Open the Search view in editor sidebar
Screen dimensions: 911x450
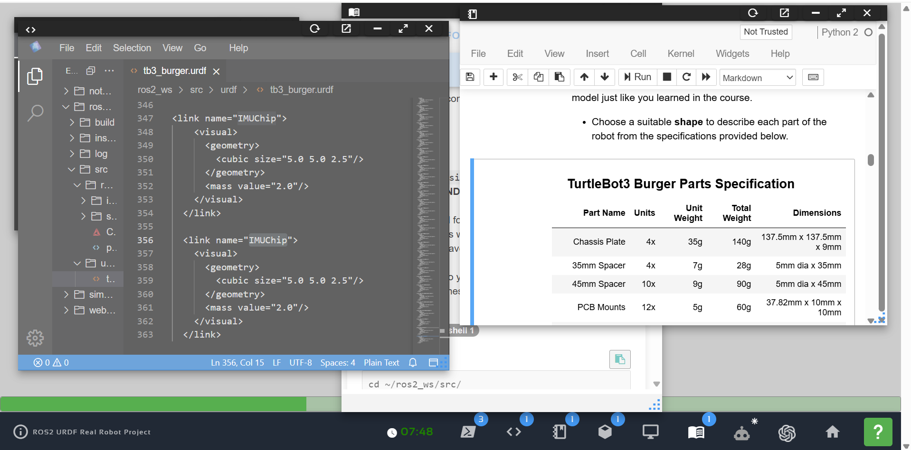35,113
